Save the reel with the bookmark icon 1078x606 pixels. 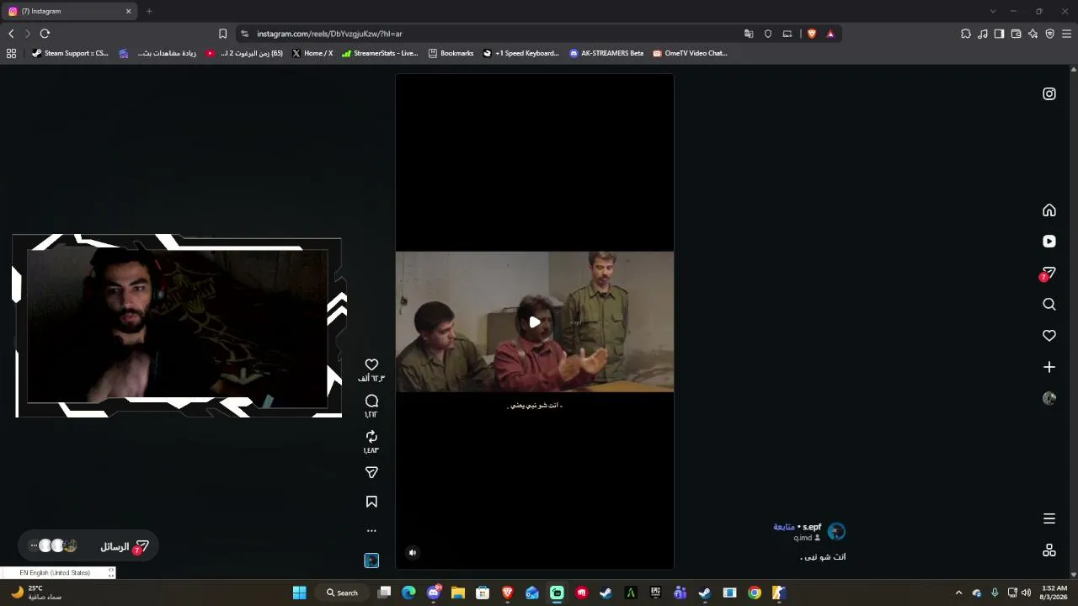pos(371,502)
